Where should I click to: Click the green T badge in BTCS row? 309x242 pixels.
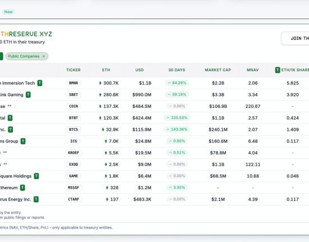click(x=11, y=130)
